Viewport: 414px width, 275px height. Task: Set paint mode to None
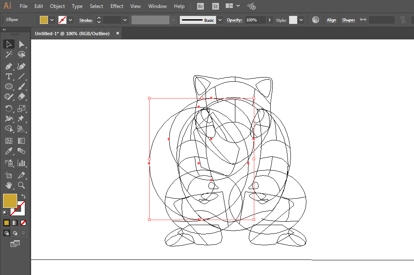coord(23,223)
